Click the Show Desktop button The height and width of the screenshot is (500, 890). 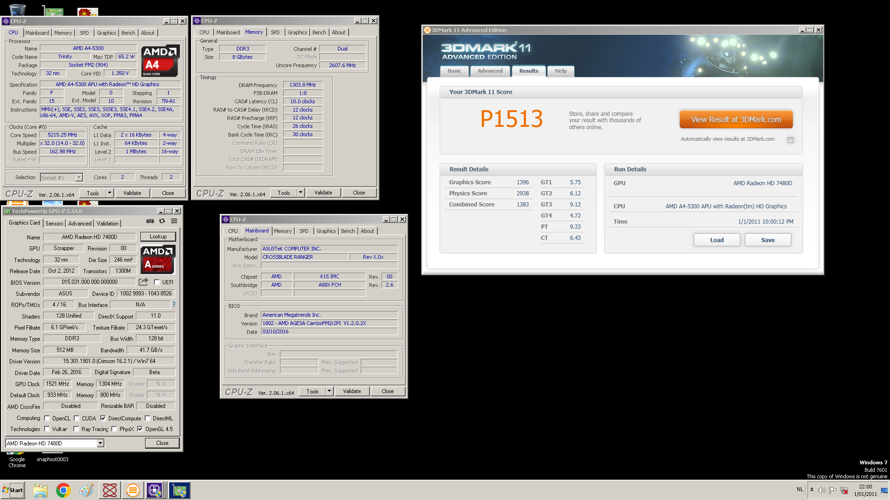click(x=884, y=490)
